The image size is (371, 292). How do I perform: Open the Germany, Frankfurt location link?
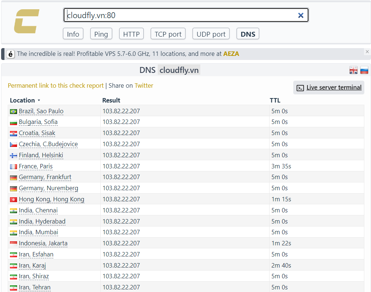click(45, 177)
